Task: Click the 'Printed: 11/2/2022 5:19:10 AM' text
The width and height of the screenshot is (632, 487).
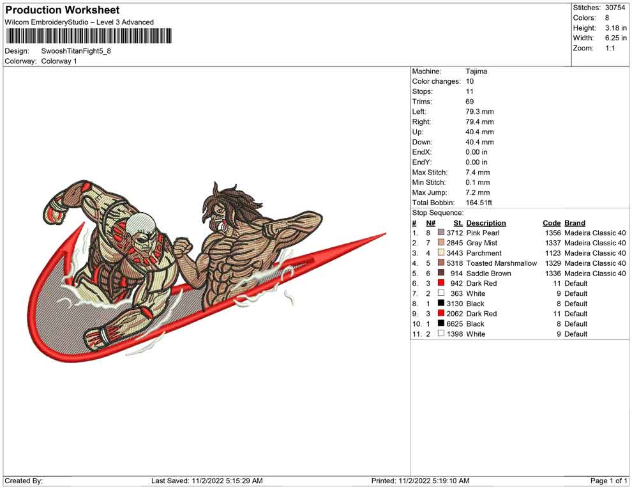Action: [420, 481]
